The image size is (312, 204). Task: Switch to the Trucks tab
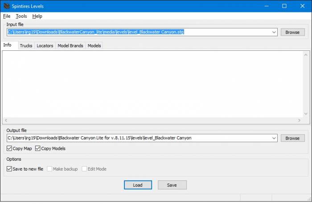(x=26, y=46)
